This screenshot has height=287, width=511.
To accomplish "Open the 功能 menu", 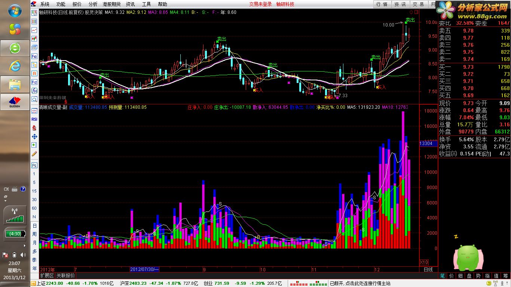I will pyautogui.click(x=61, y=4).
